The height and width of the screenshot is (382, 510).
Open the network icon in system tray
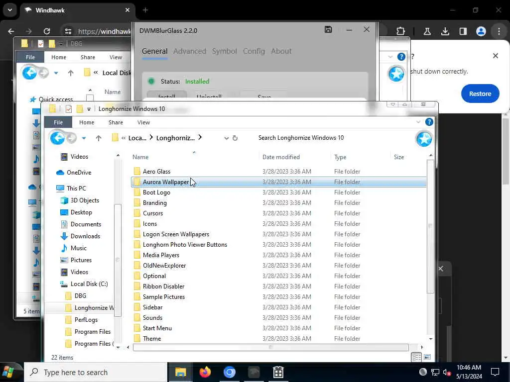point(435,372)
